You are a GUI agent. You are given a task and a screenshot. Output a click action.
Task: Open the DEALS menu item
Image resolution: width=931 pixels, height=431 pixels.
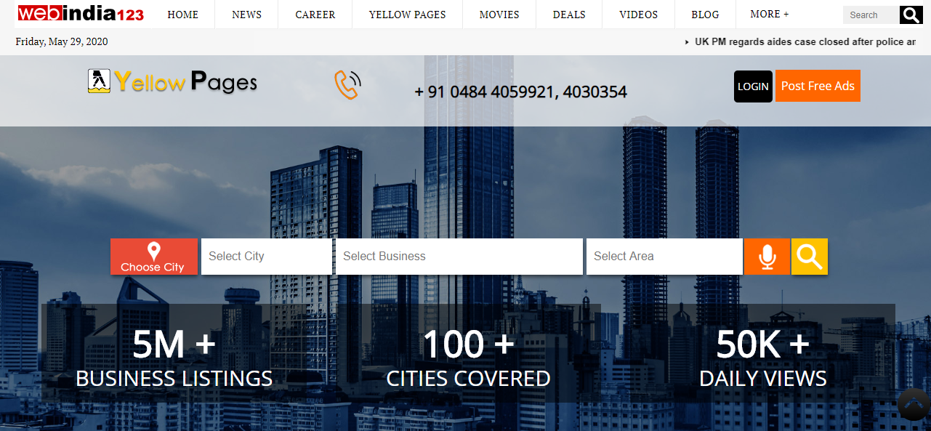tap(569, 15)
